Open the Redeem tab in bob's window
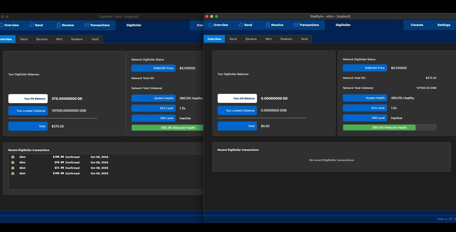 pyautogui.click(x=77, y=39)
